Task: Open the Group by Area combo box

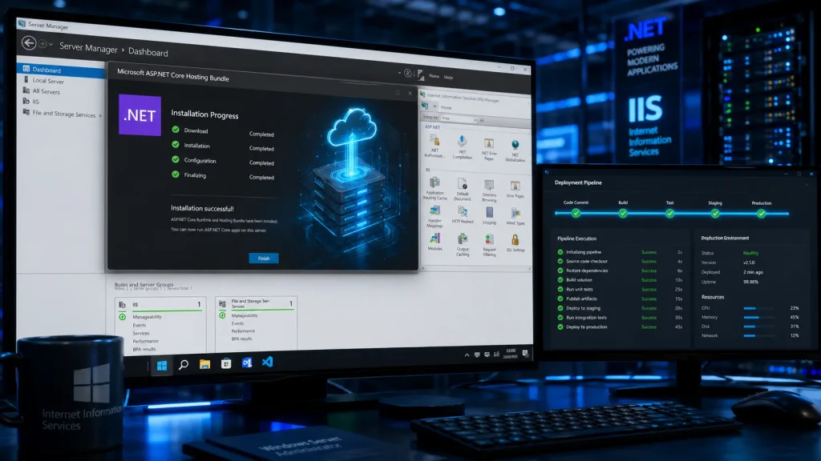Action: pyautogui.click(x=459, y=119)
